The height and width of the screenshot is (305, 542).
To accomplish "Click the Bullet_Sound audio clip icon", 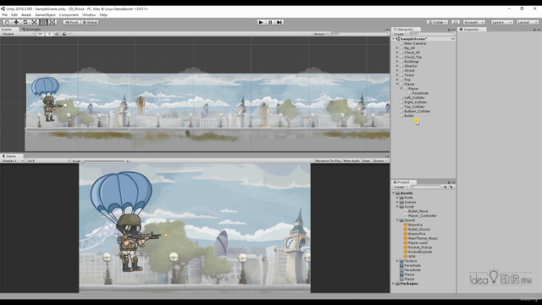I will pyautogui.click(x=406, y=230).
